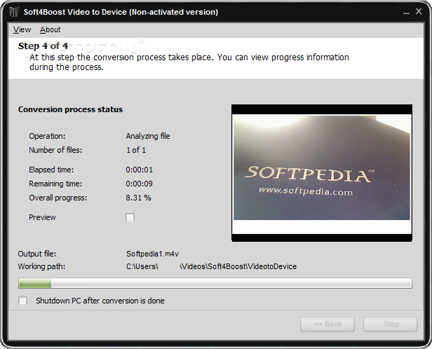
Task: Minimize the Soft4Boost window
Action: [x=406, y=12]
